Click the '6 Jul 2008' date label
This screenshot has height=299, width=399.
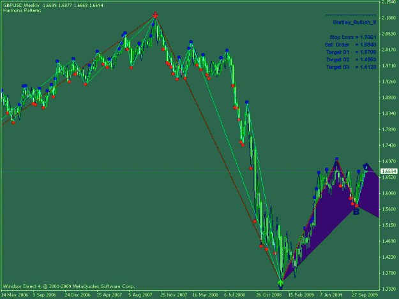(x=235, y=295)
